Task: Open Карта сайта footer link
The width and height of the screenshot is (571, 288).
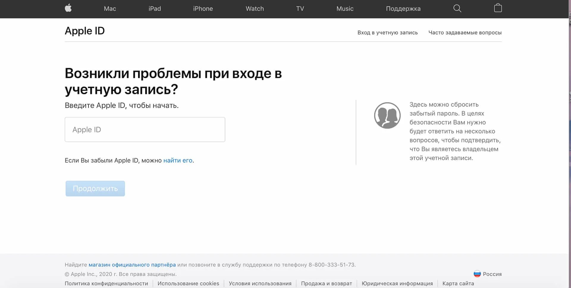Action: click(x=458, y=284)
